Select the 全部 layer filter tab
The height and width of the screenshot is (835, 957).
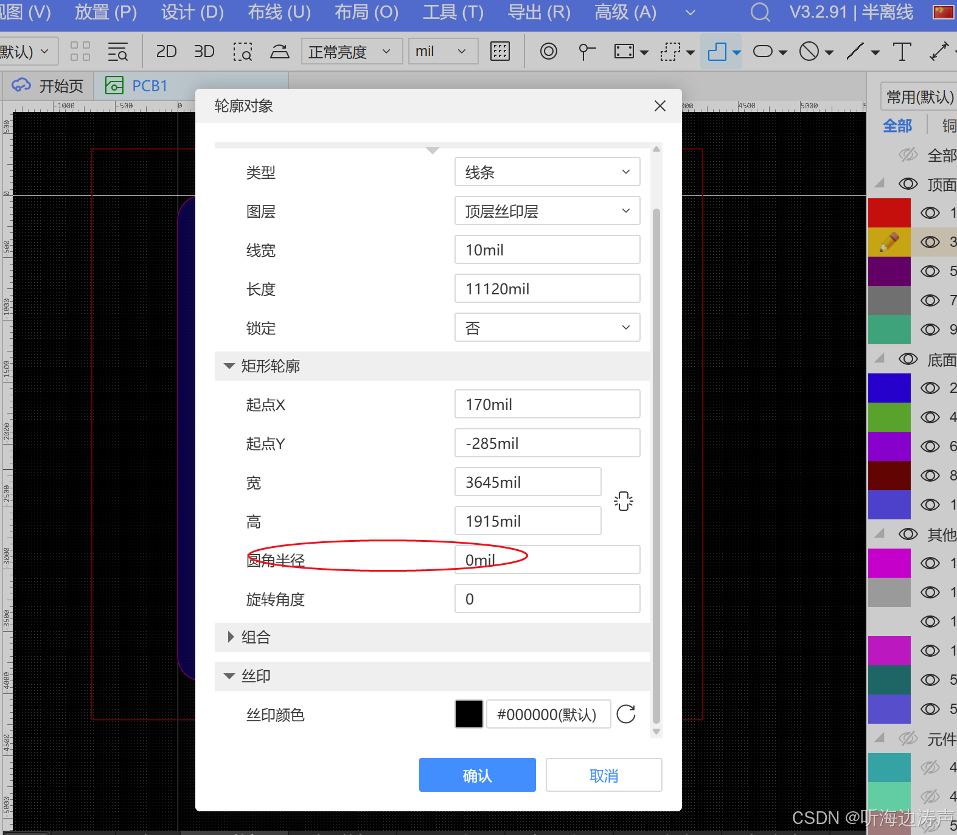click(x=897, y=126)
